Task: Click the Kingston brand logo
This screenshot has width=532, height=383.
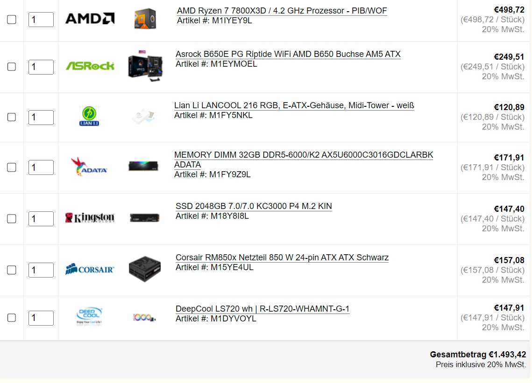Action: pyautogui.click(x=90, y=217)
